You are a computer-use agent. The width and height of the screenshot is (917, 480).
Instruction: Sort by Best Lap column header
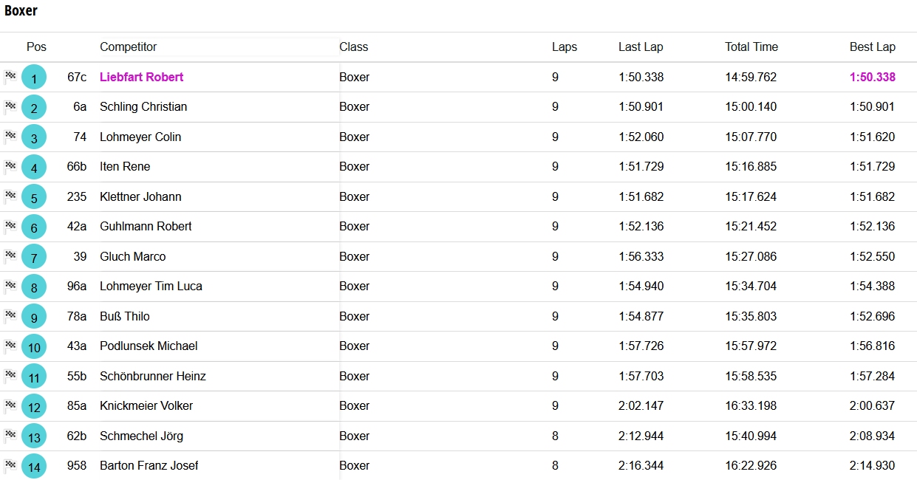[x=872, y=47]
